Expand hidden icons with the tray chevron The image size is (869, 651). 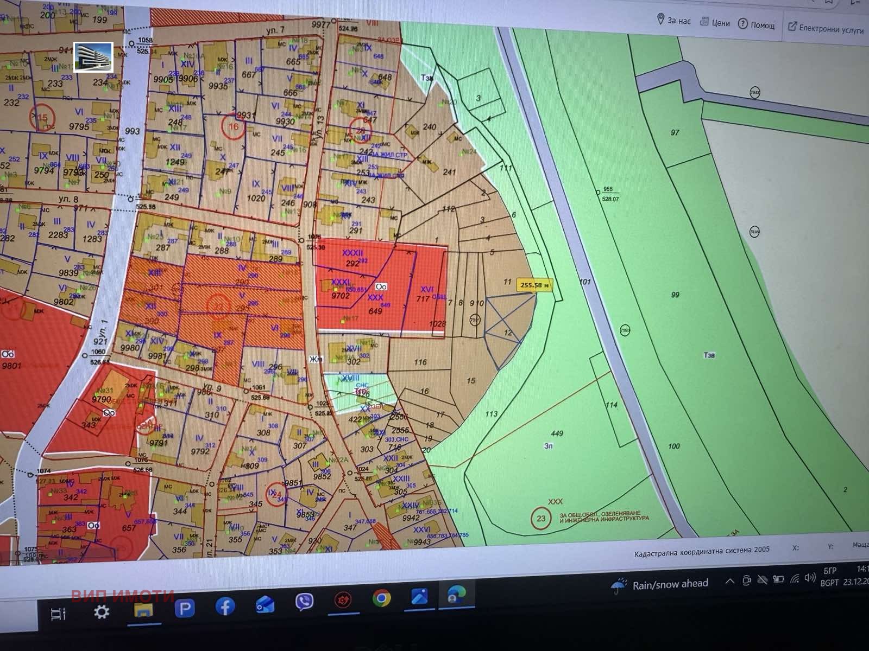730,580
